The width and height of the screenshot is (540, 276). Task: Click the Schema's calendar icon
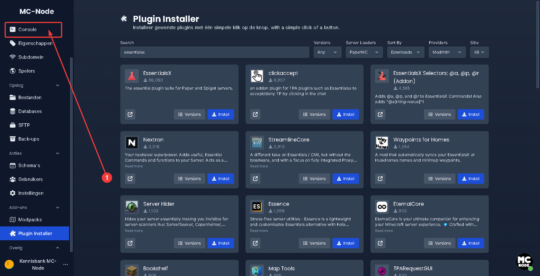click(x=13, y=165)
